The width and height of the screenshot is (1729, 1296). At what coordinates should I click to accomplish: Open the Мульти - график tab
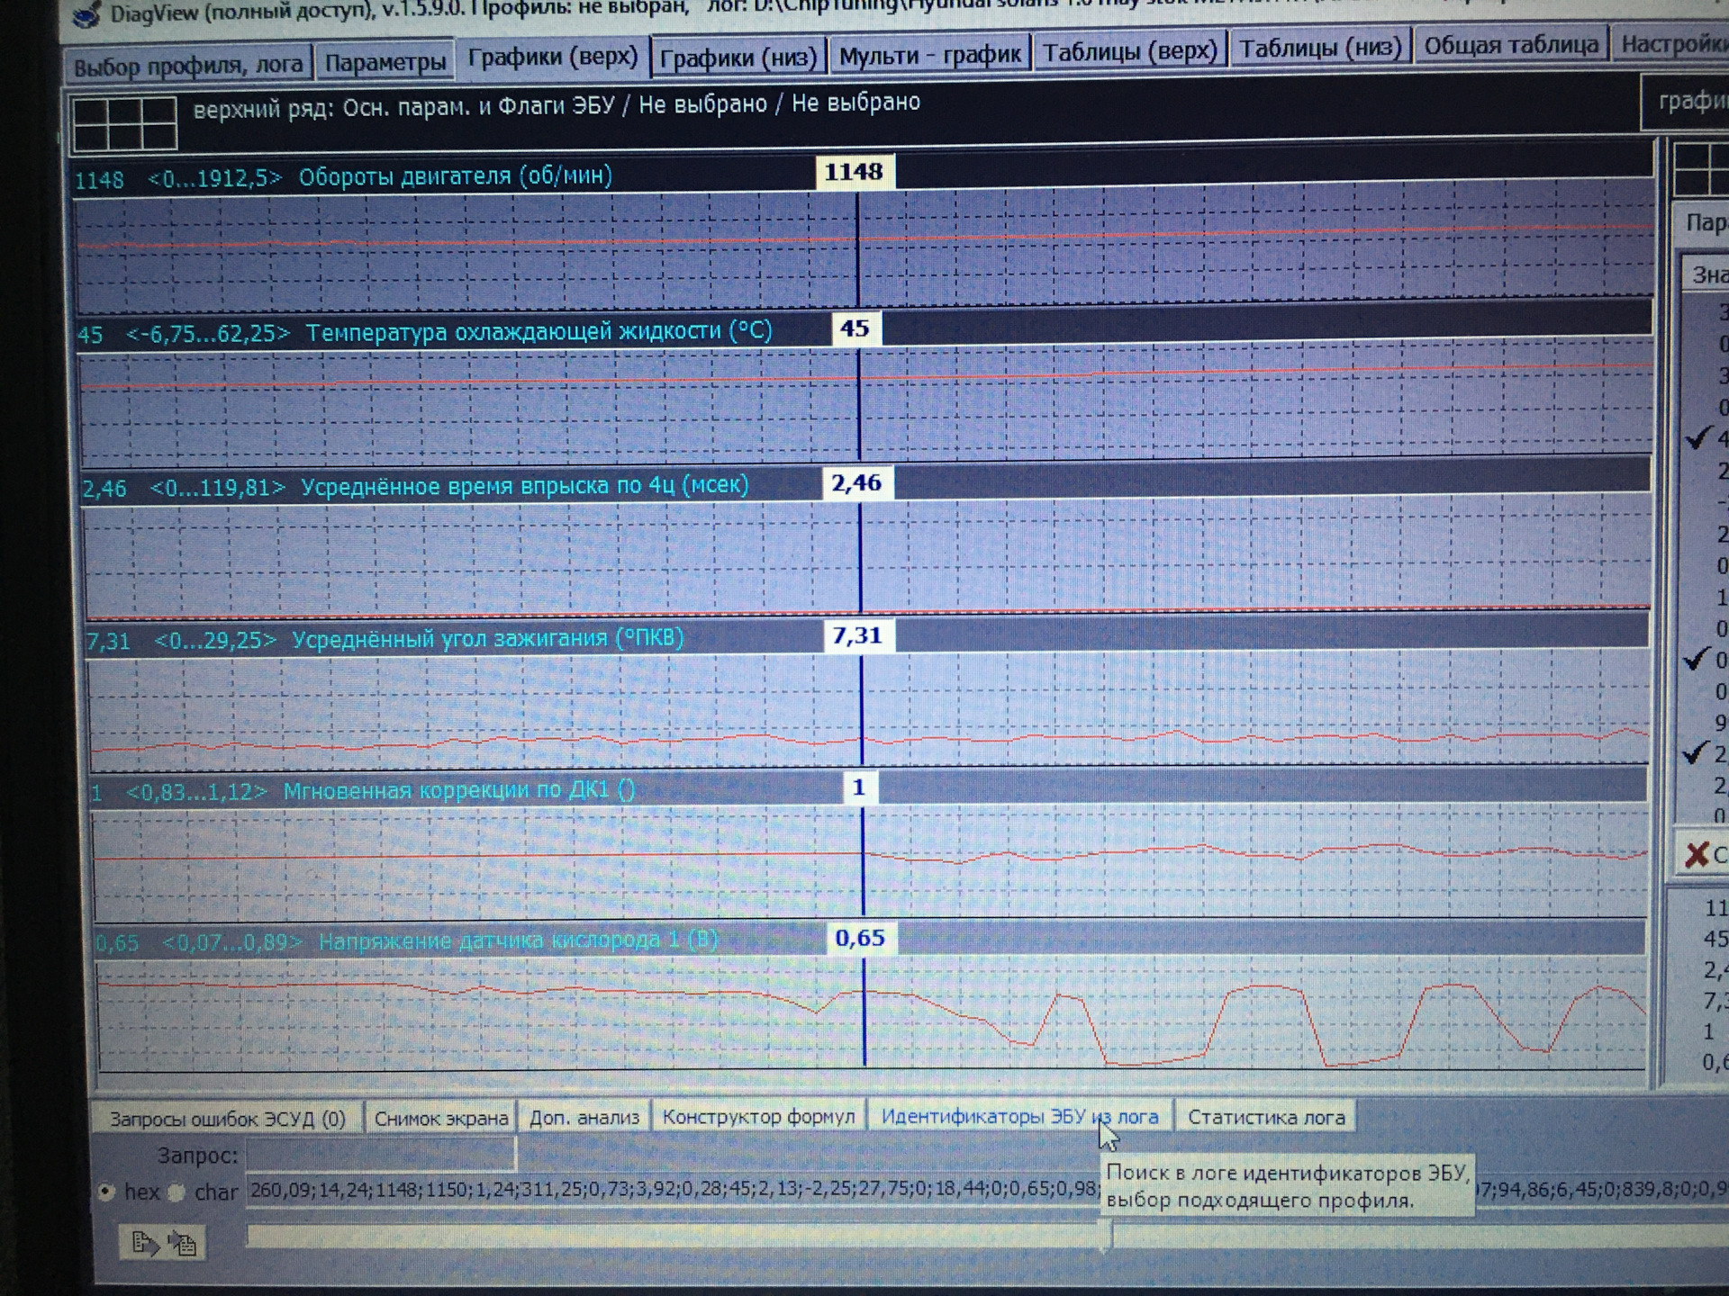(x=929, y=56)
